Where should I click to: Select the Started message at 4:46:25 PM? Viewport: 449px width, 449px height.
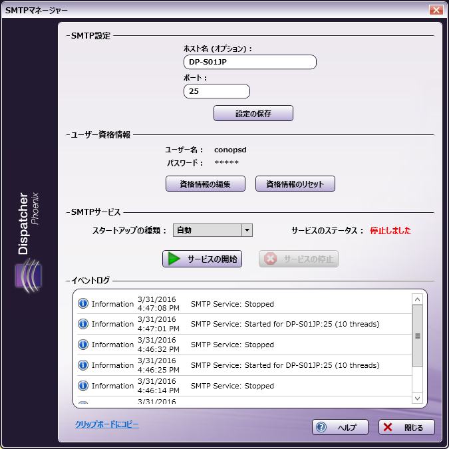[x=285, y=365]
